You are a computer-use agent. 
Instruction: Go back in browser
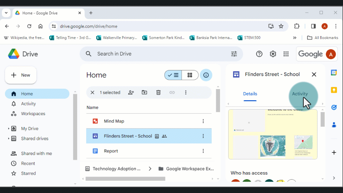pos(7,26)
